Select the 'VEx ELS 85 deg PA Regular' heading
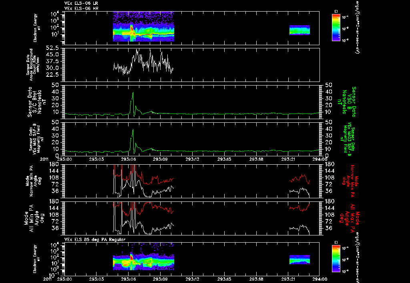 click(x=94, y=239)
